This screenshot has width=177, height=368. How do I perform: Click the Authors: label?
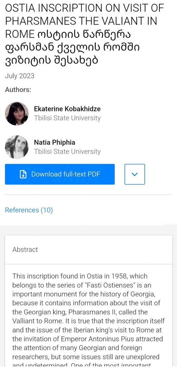(18, 89)
